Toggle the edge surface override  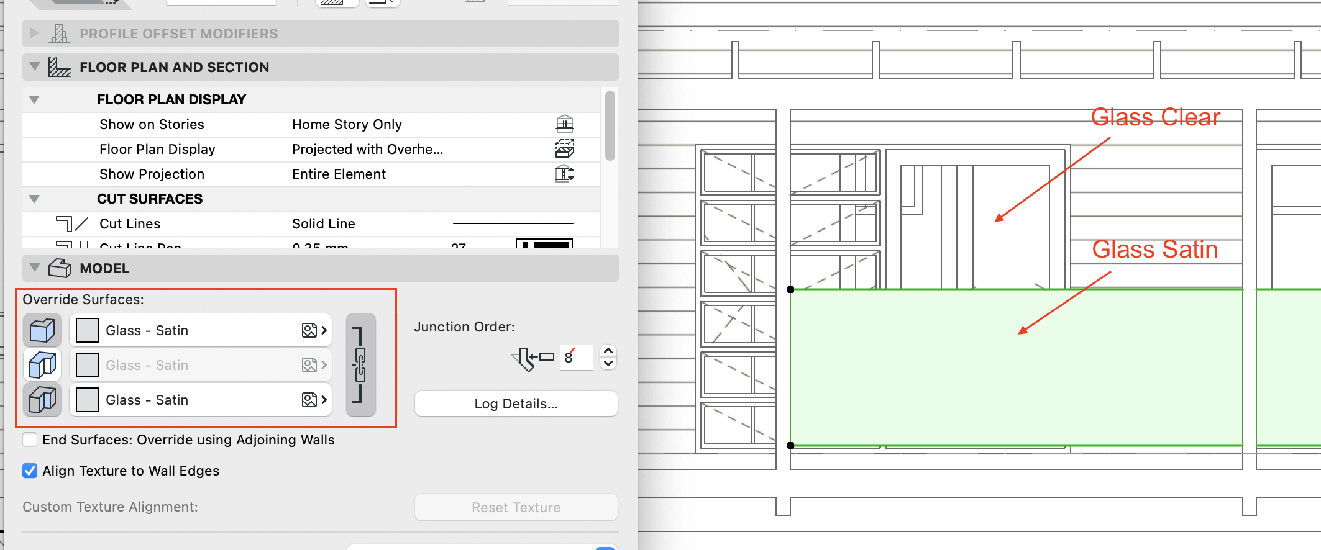[42, 365]
